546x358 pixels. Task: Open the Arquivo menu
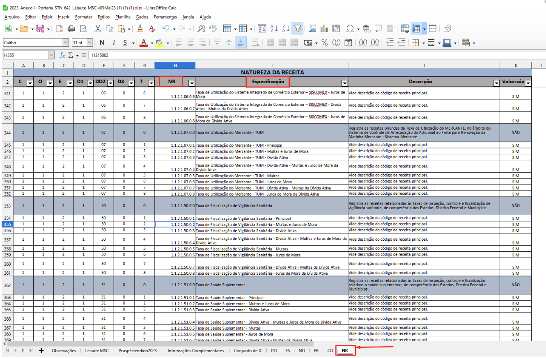[12, 17]
